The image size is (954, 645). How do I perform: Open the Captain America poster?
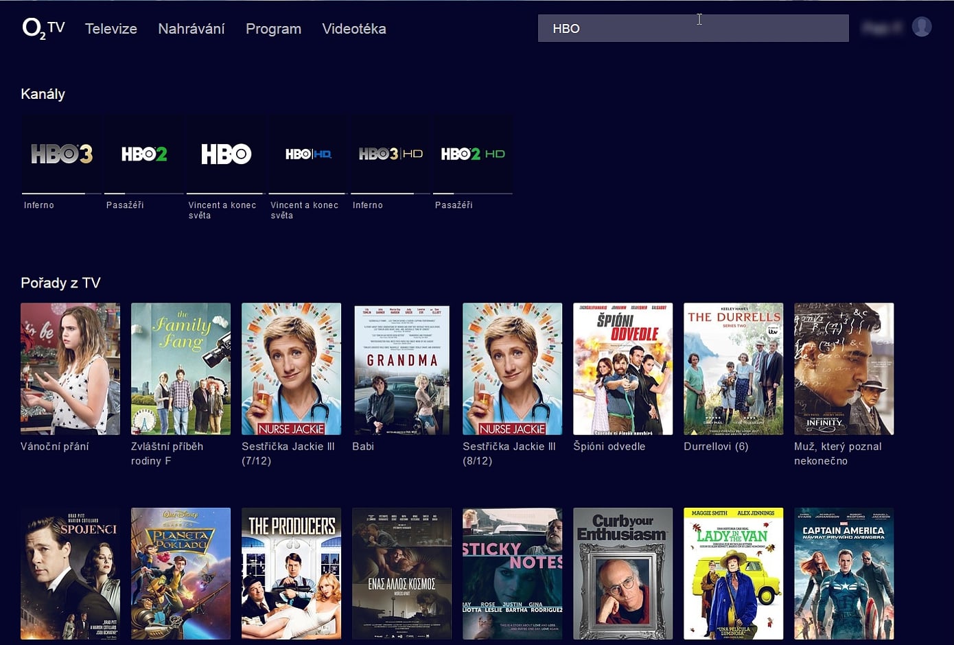[844, 574]
